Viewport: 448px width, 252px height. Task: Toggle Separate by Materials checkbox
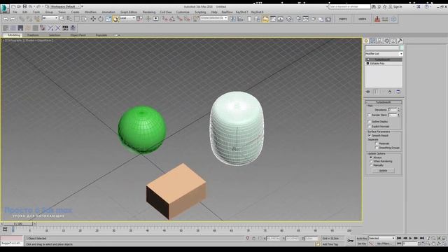click(x=377, y=143)
